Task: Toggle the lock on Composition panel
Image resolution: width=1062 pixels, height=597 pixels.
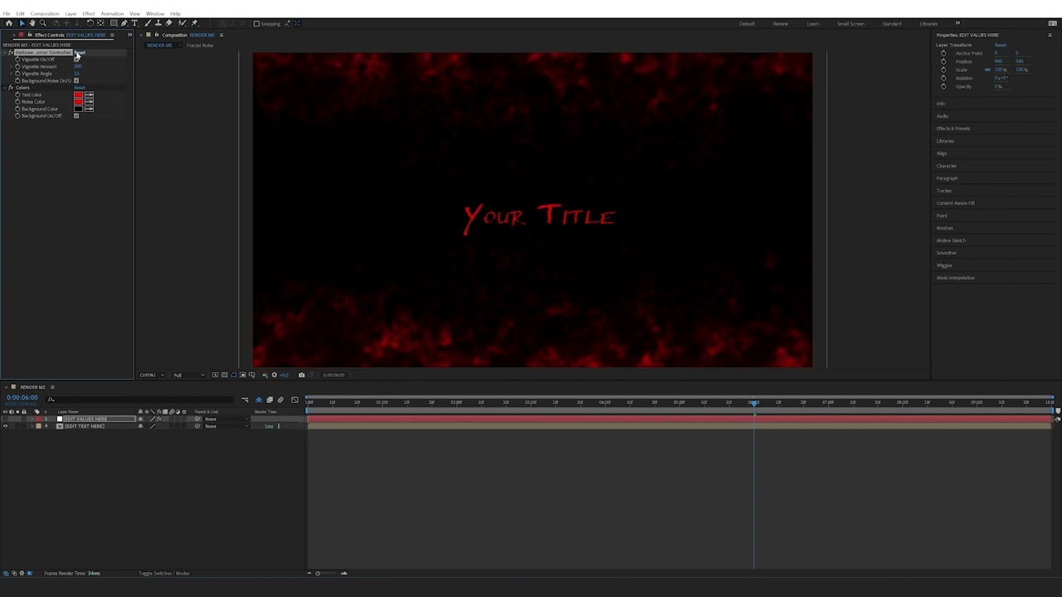Action: (x=157, y=35)
